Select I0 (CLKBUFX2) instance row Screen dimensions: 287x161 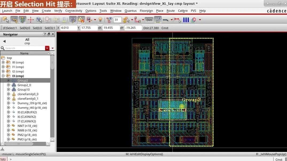[x=27, y=112]
